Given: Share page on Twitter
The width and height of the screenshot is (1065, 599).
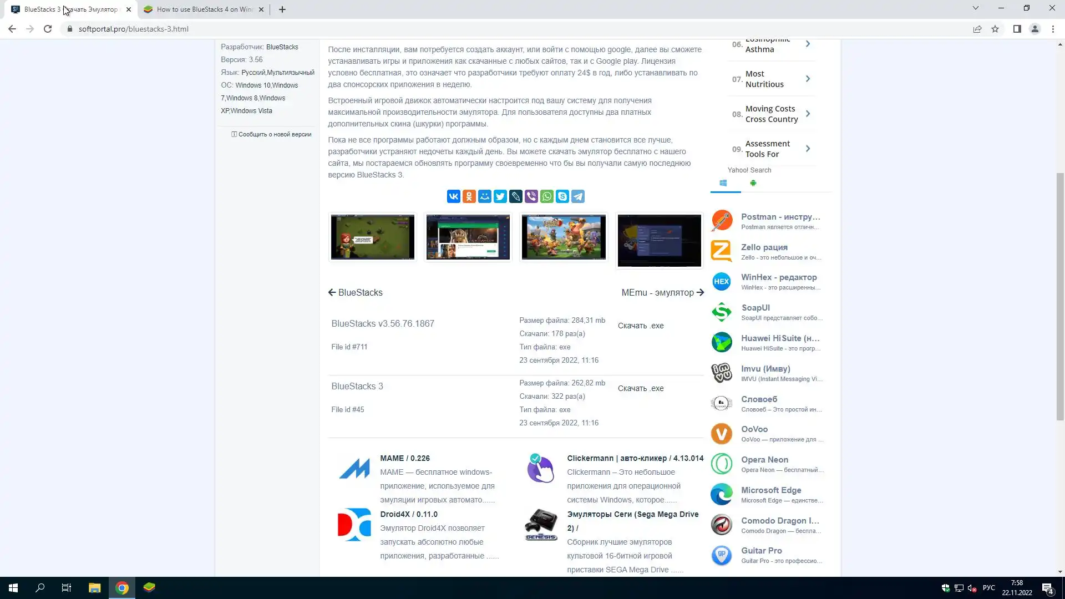Looking at the screenshot, I should tap(500, 196).
